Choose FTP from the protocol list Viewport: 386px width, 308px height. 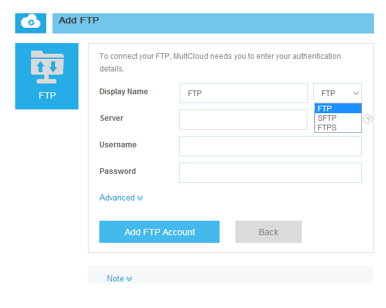pyautogui.click(x=338, y=109)
